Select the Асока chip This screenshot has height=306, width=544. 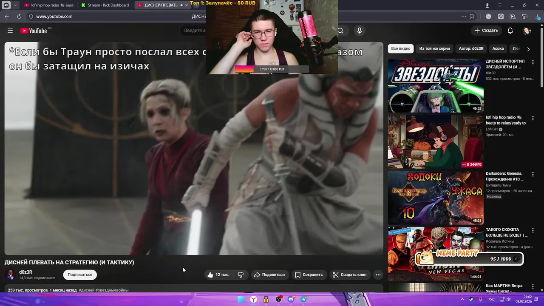498,48
